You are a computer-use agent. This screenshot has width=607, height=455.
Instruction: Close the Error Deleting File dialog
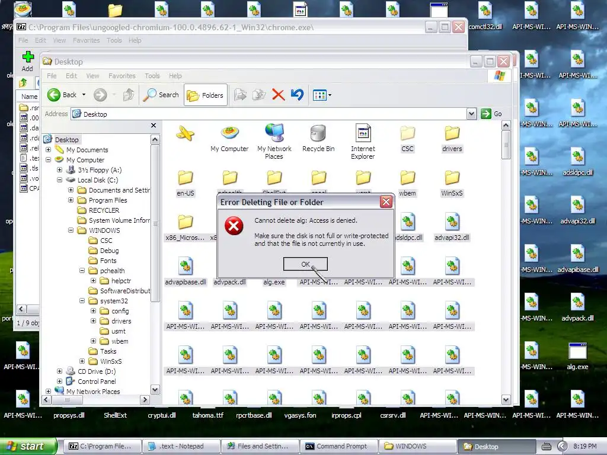386,201
